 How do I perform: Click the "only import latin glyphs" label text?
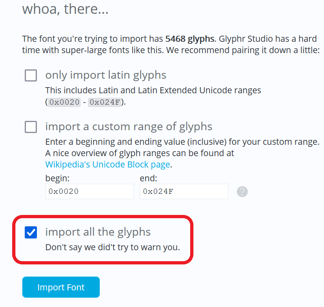[105, 75]
